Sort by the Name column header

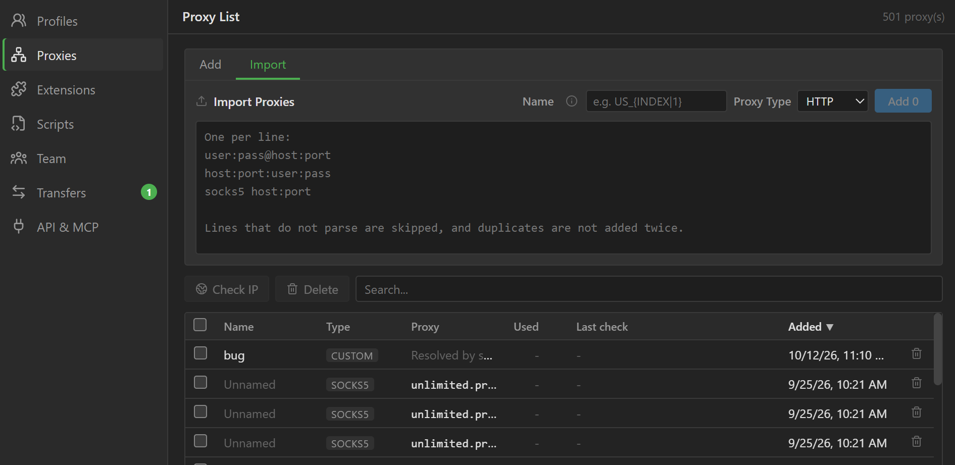click(239, 327)
